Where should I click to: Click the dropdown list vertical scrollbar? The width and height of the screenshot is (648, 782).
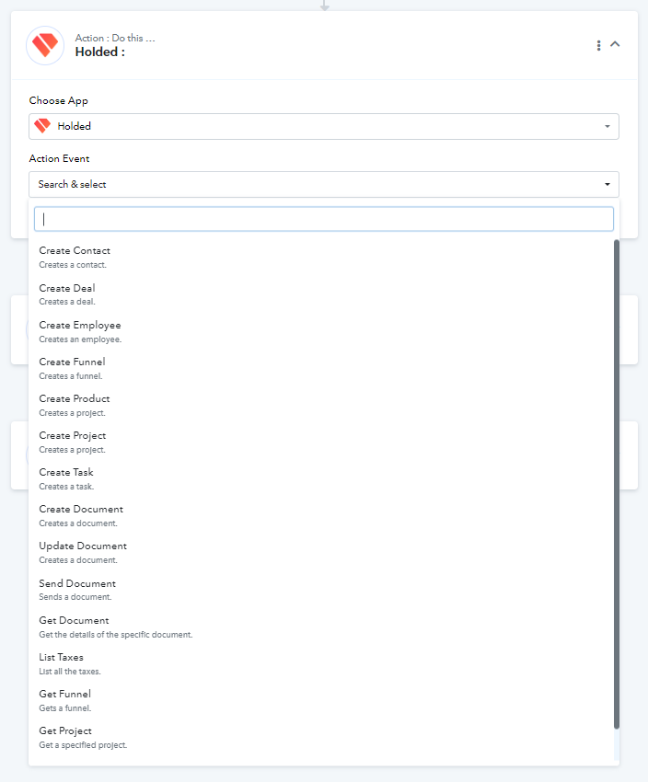tap(617, 484)
